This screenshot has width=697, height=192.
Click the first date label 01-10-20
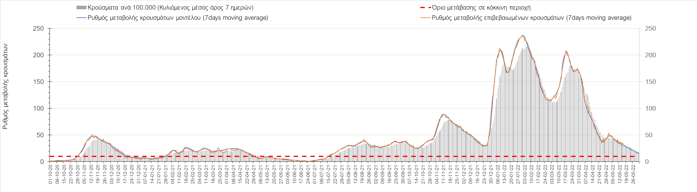click(x=50, y=174)
